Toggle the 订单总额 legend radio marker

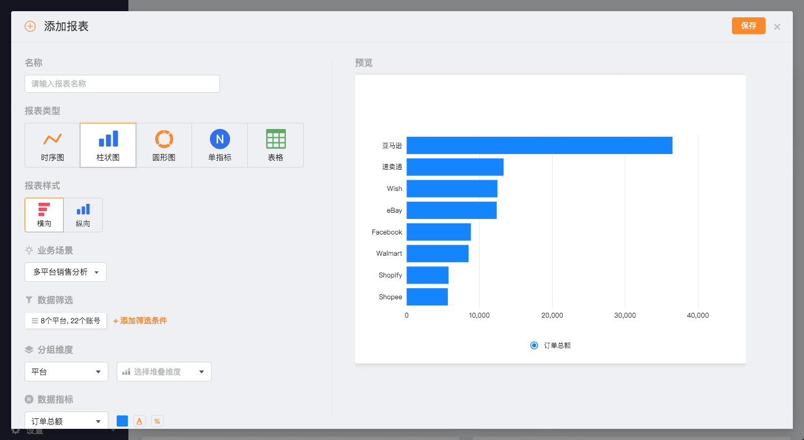pyautogui.click(x=534, y=345)
